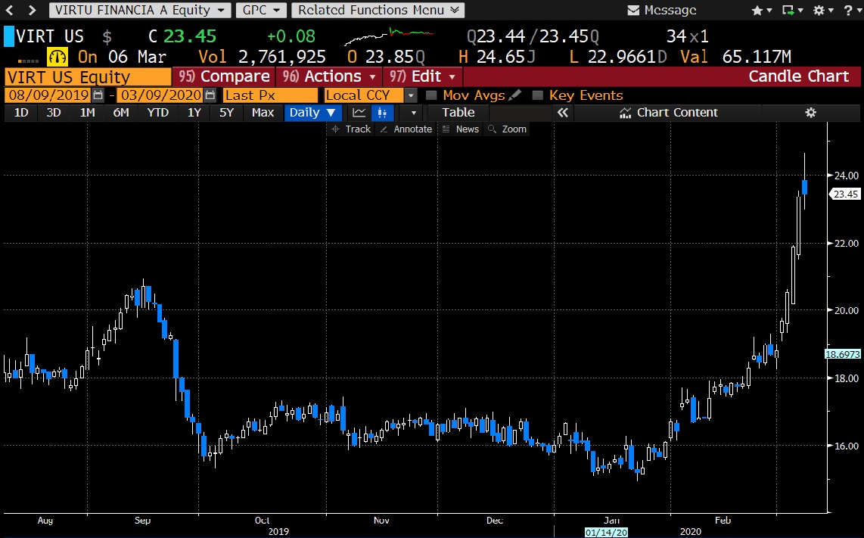Open VIRTU FINANCIA A Equity dropdown
Viewport: 864px width, 538px height.
pyautogui.click(x=140, y=10)
